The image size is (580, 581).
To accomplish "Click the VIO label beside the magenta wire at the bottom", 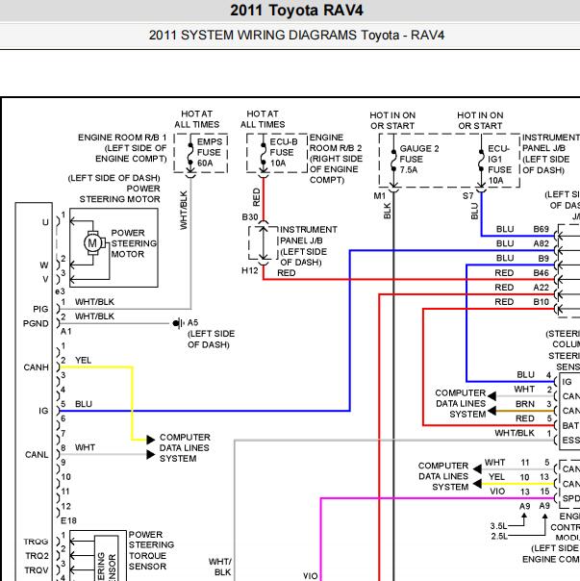I will click(310, 576).
